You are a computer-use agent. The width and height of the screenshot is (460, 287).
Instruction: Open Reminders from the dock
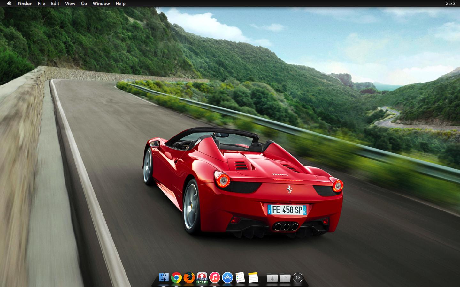(240, 277)
